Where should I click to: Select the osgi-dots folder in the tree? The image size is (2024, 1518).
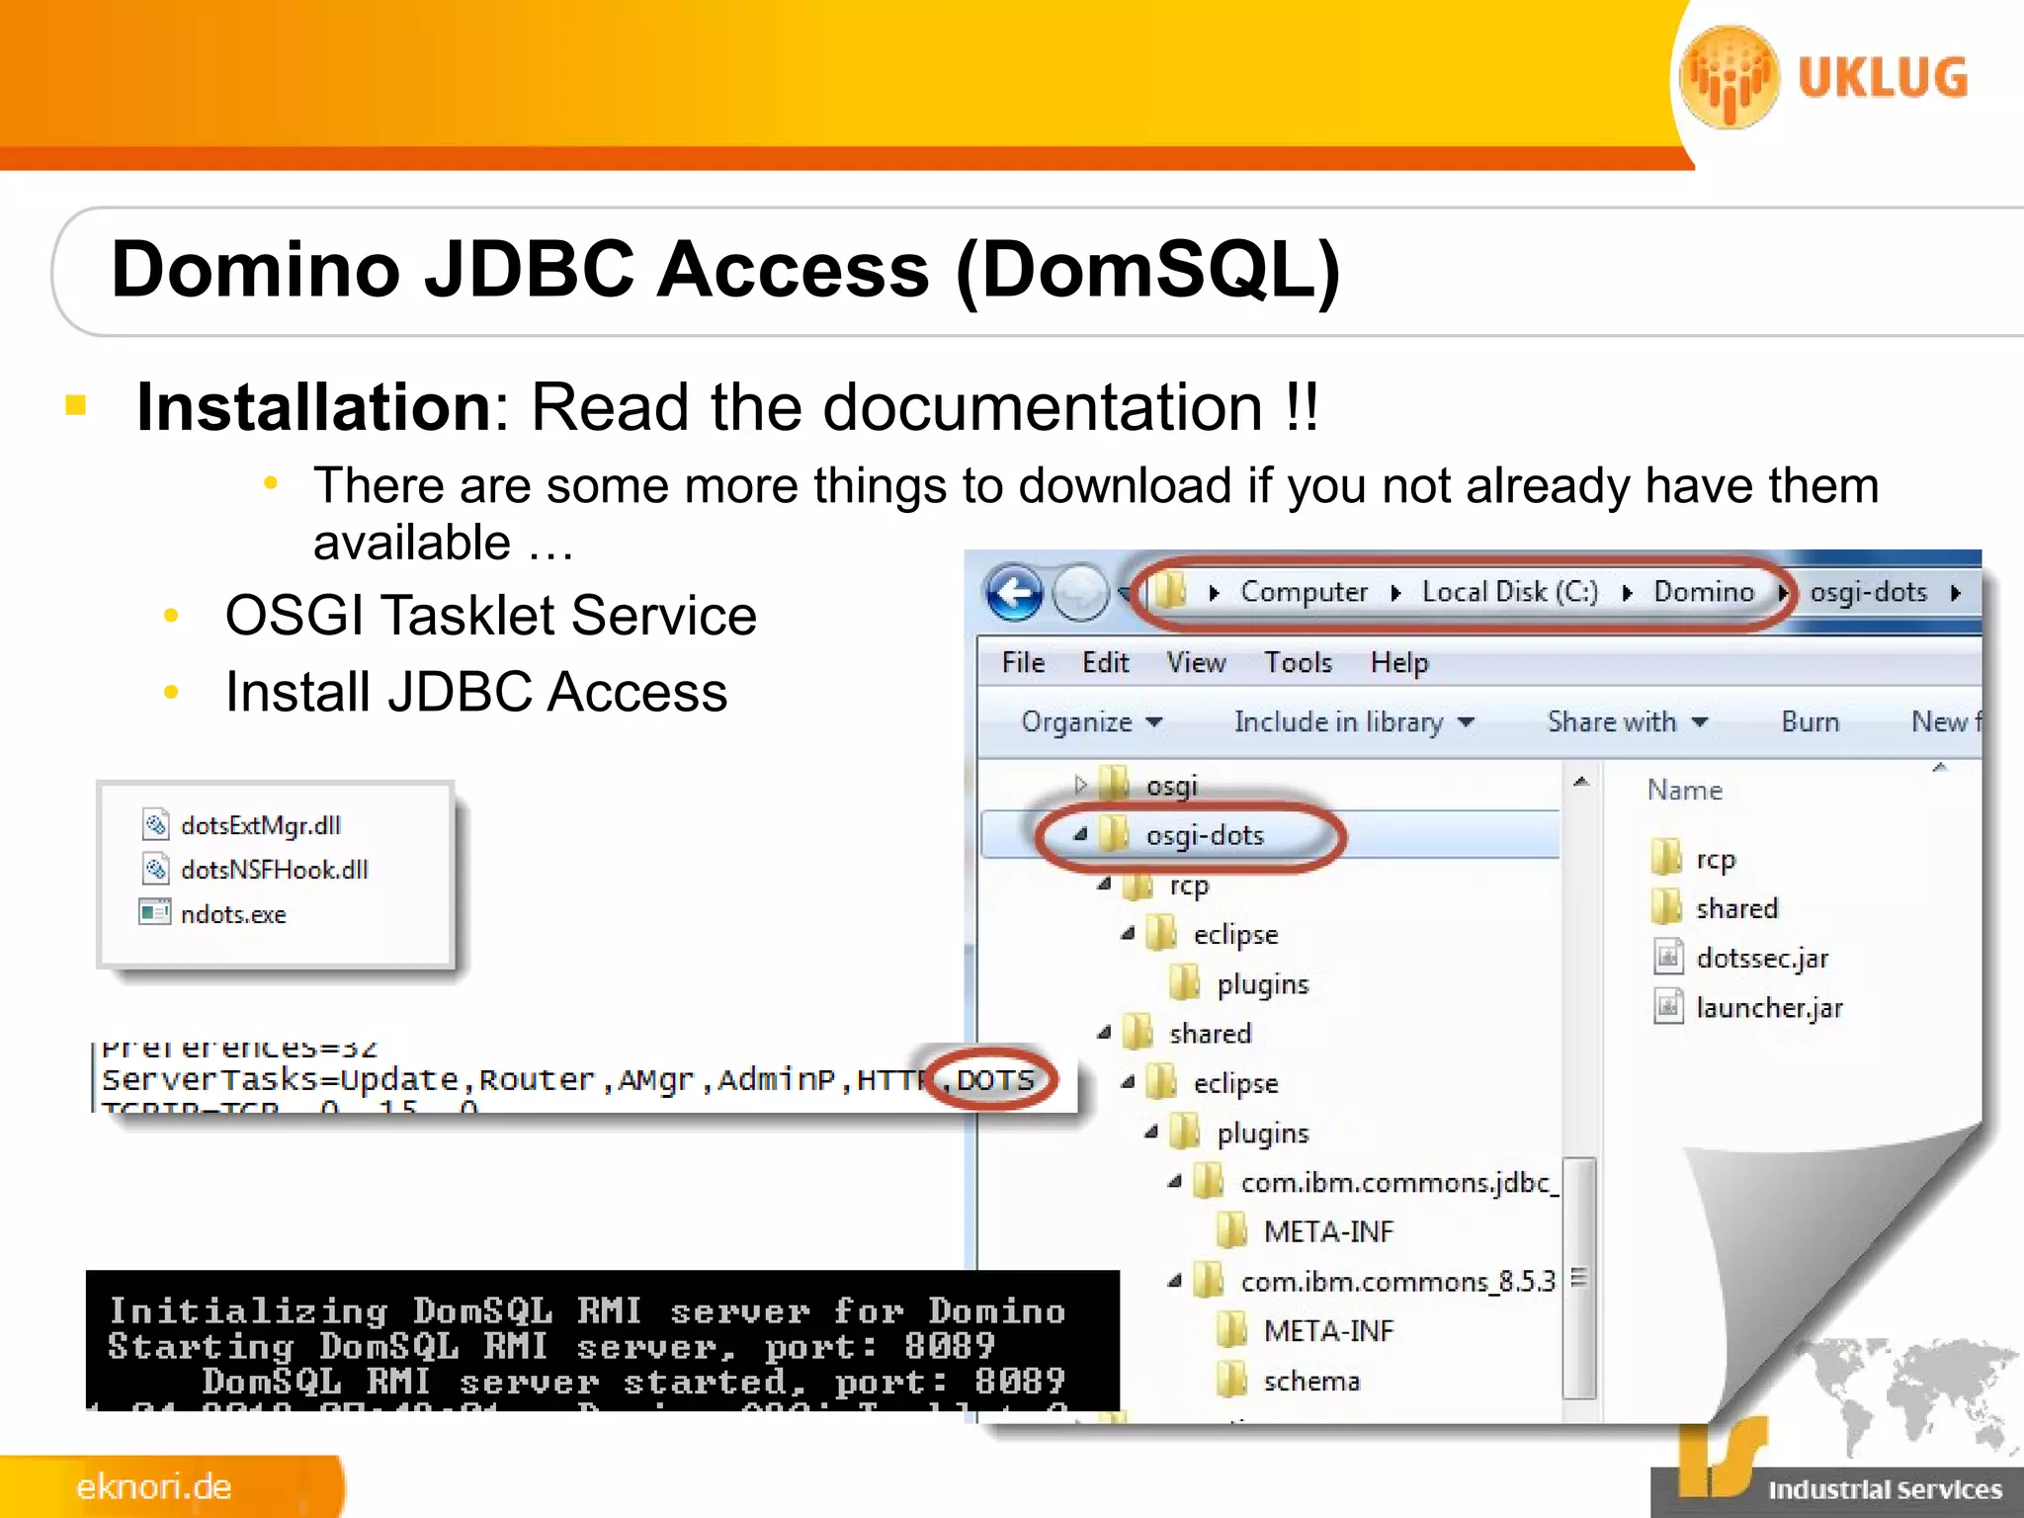coord(1205,835)
